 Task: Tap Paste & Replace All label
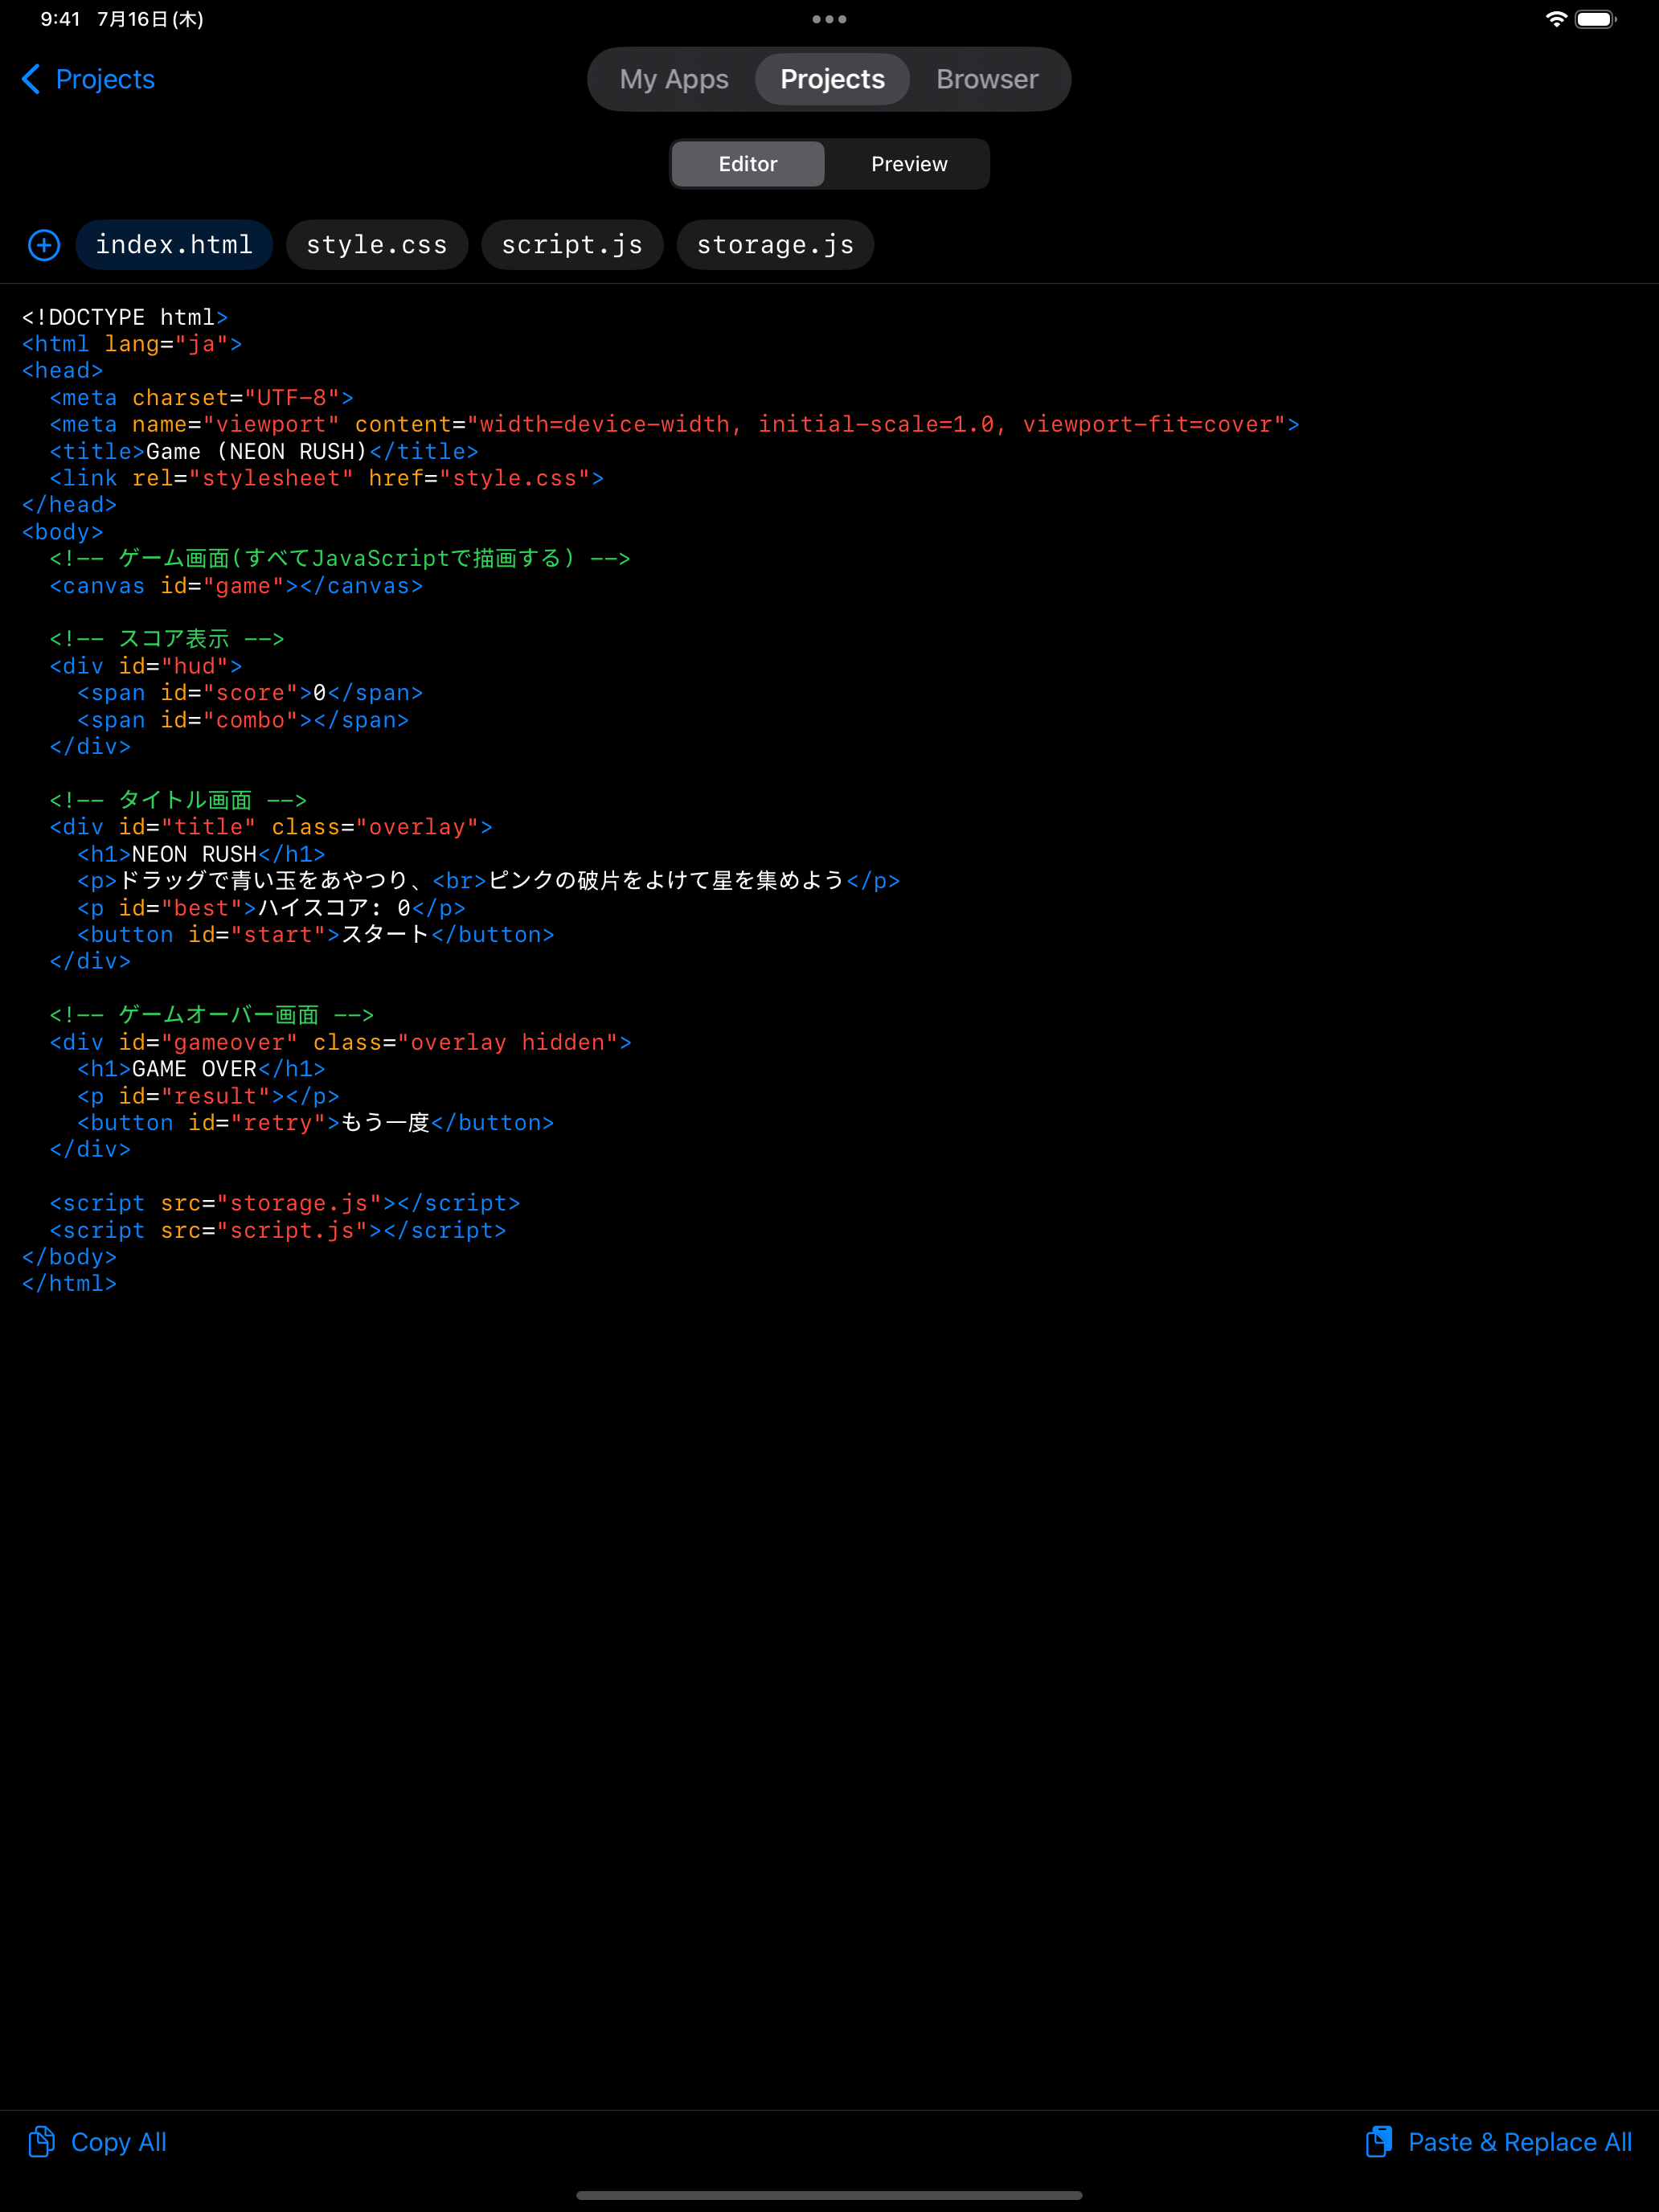click(x=1520, y=2141)
